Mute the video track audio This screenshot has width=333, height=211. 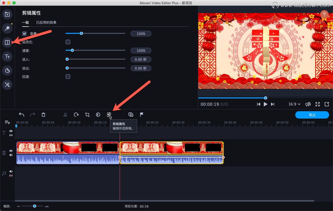11,155
